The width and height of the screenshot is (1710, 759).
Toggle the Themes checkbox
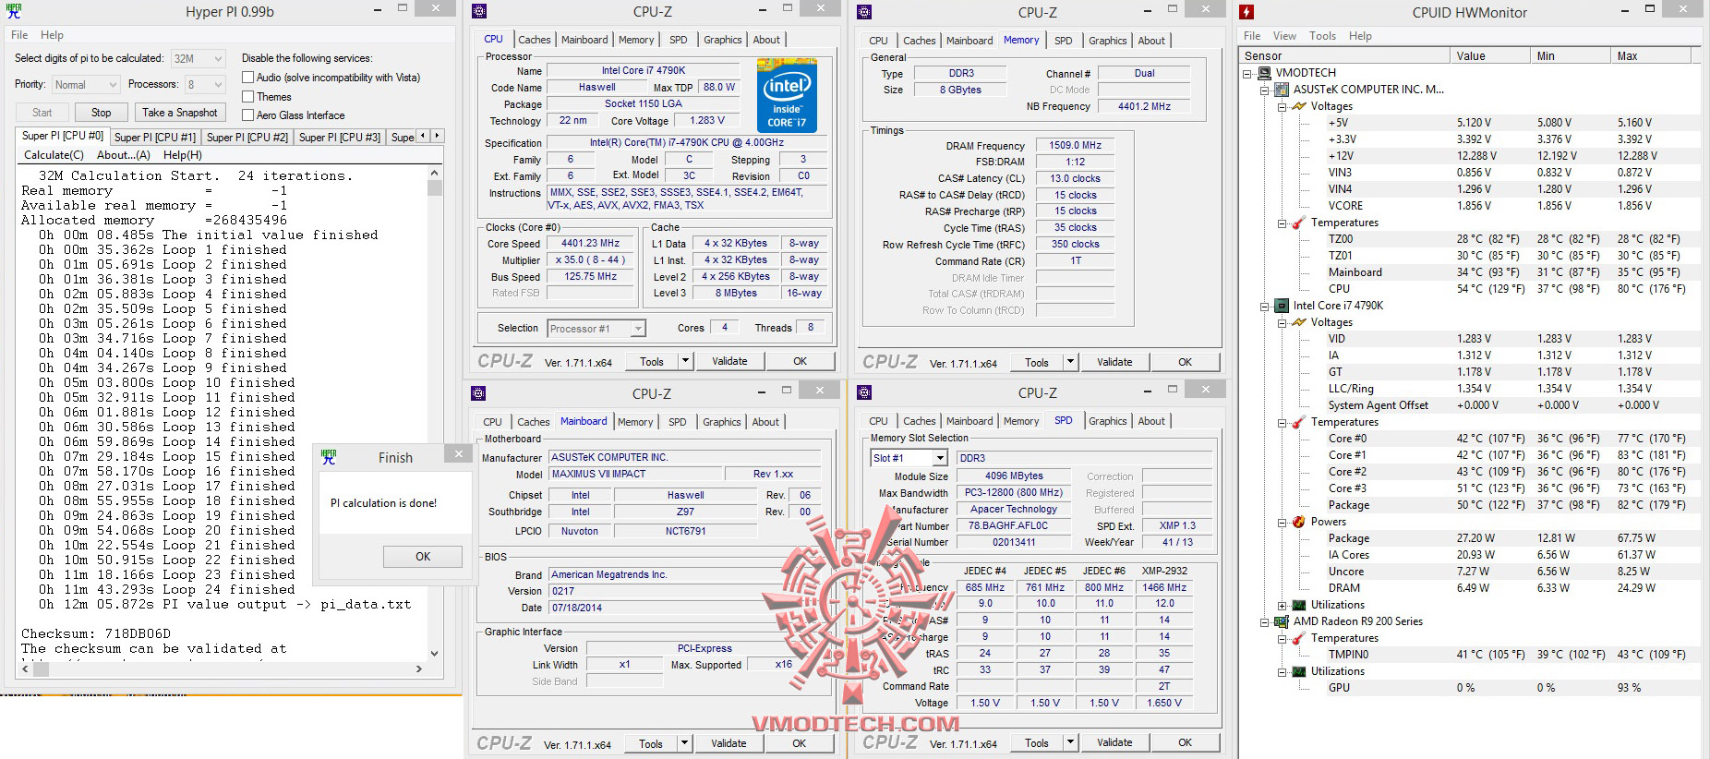point(247,96)
